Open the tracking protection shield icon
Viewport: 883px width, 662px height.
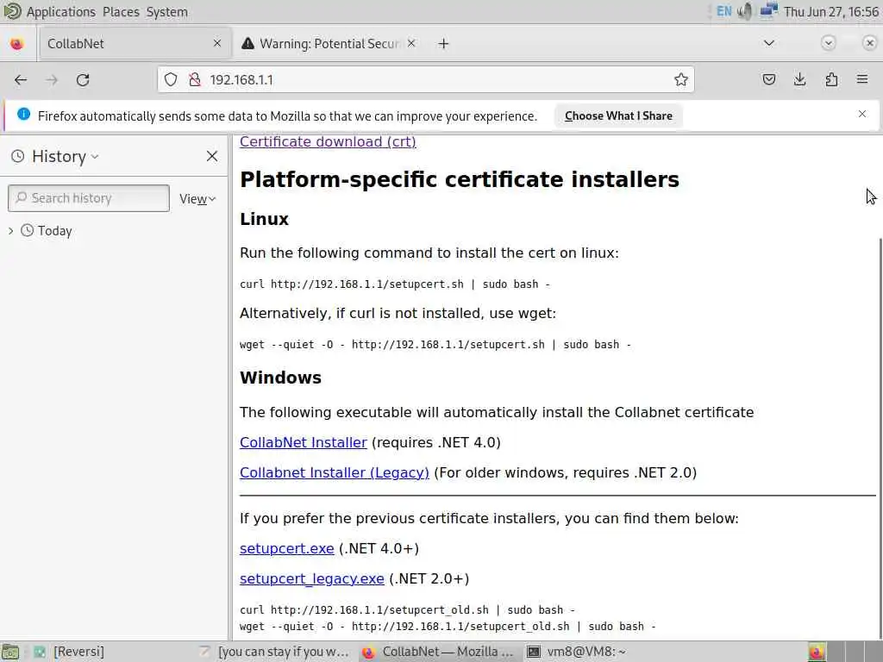click(x=171, y=80)
